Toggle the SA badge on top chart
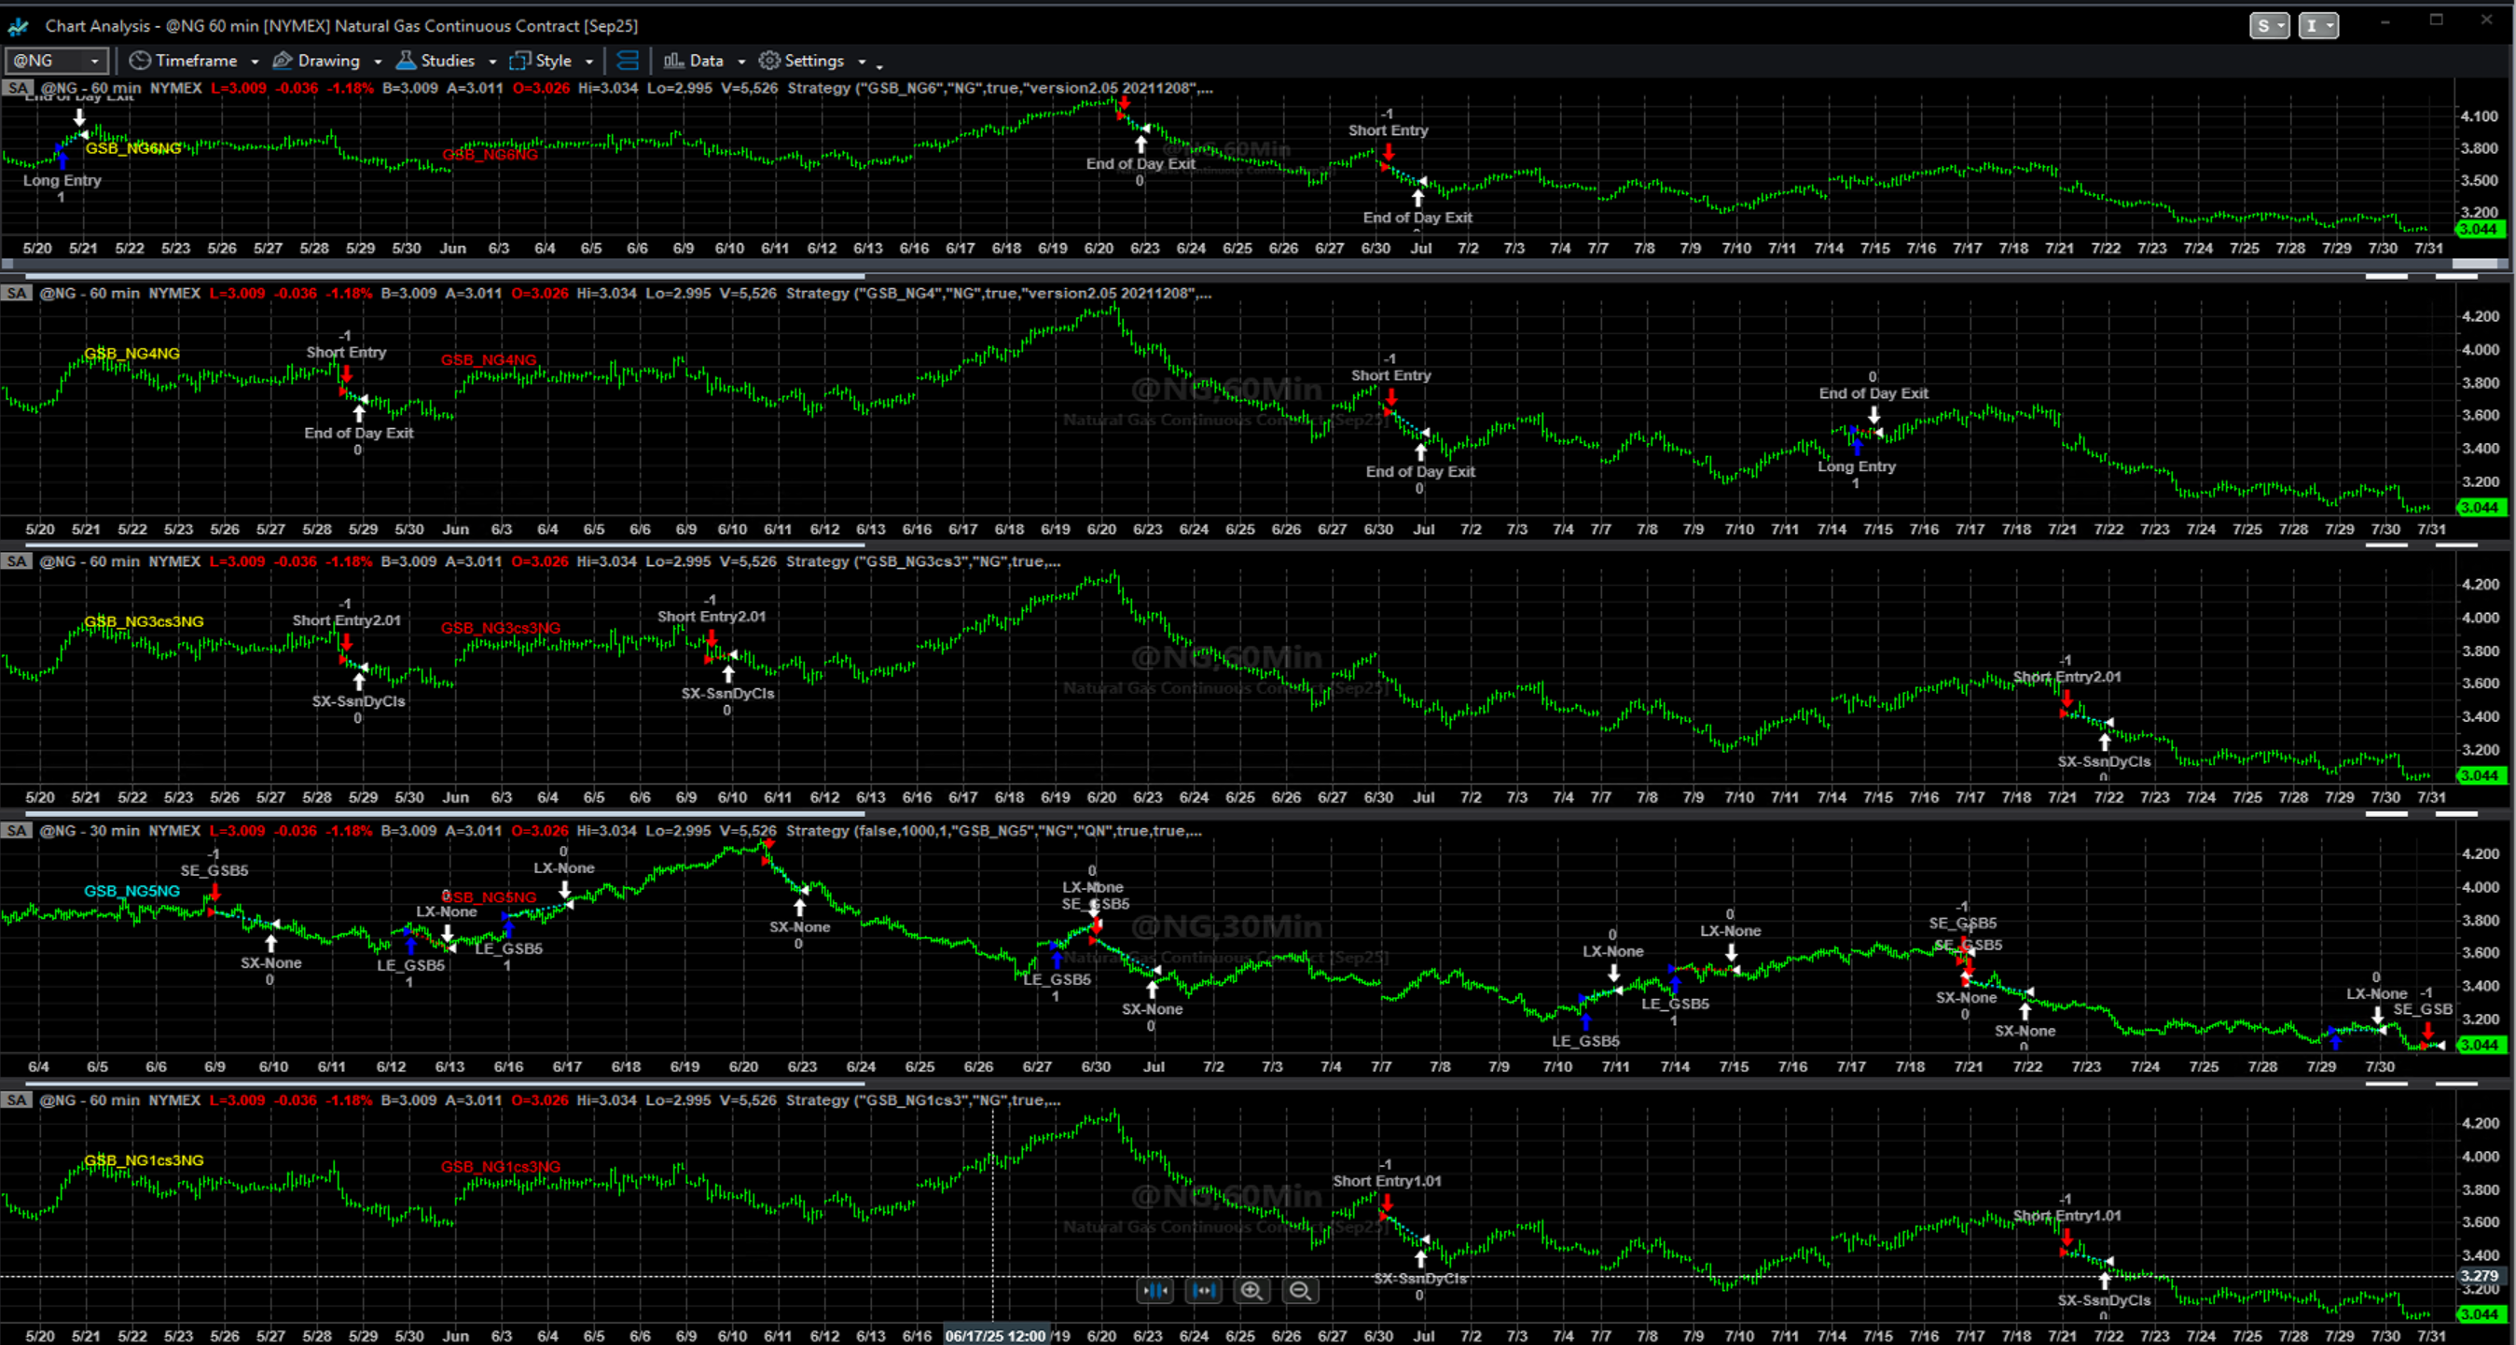Viewport: 2516px width, 1345px height. click(x=17, y=88)
